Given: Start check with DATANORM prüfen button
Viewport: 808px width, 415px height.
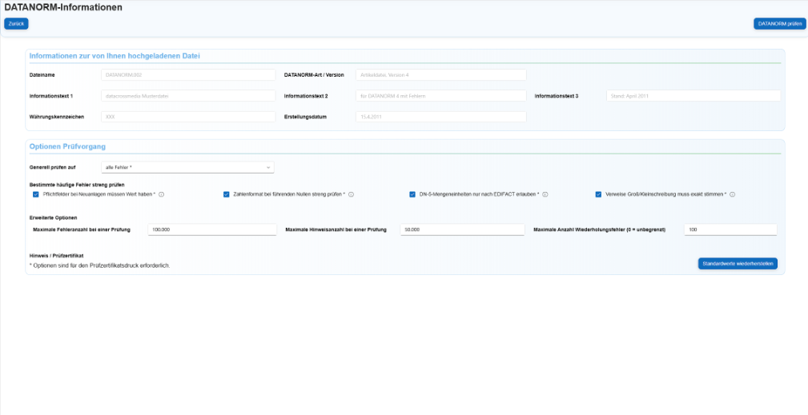Looking at the screenshot, I should click(x=780, y=24).
